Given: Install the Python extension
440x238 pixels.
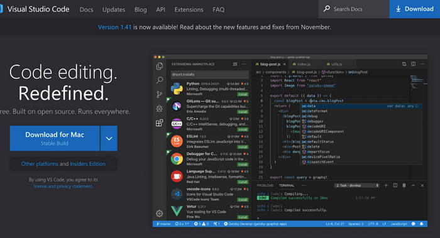Looking at the screenshot, I should (x=243, y=94).
